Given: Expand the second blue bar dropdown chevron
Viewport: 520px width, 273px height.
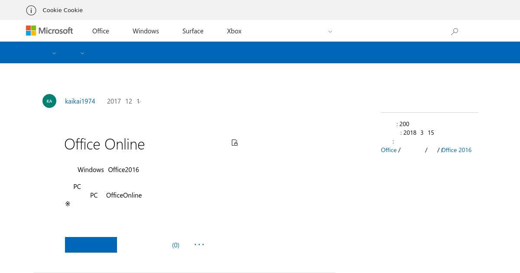Looking at the screenshot, I should 82,53.
